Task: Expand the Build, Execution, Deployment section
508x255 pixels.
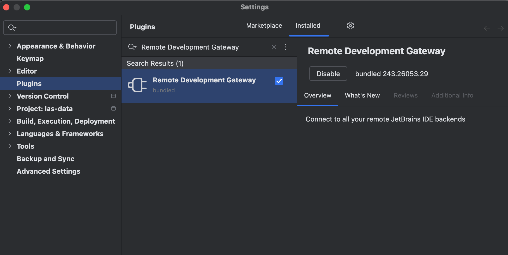Action: [x=10, y=121]
